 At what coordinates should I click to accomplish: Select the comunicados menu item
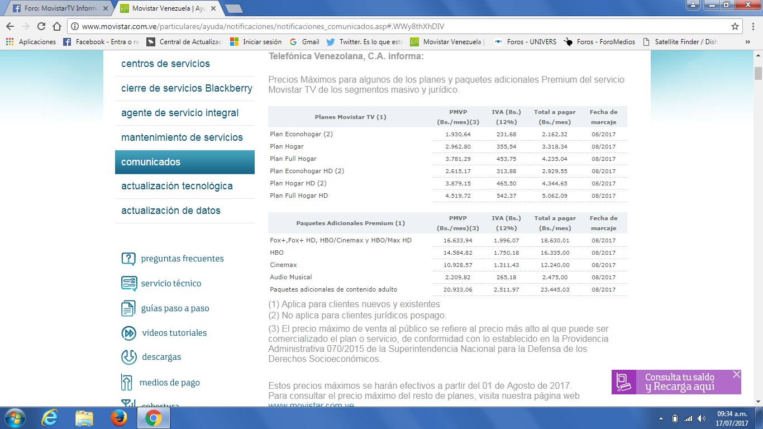184,162
